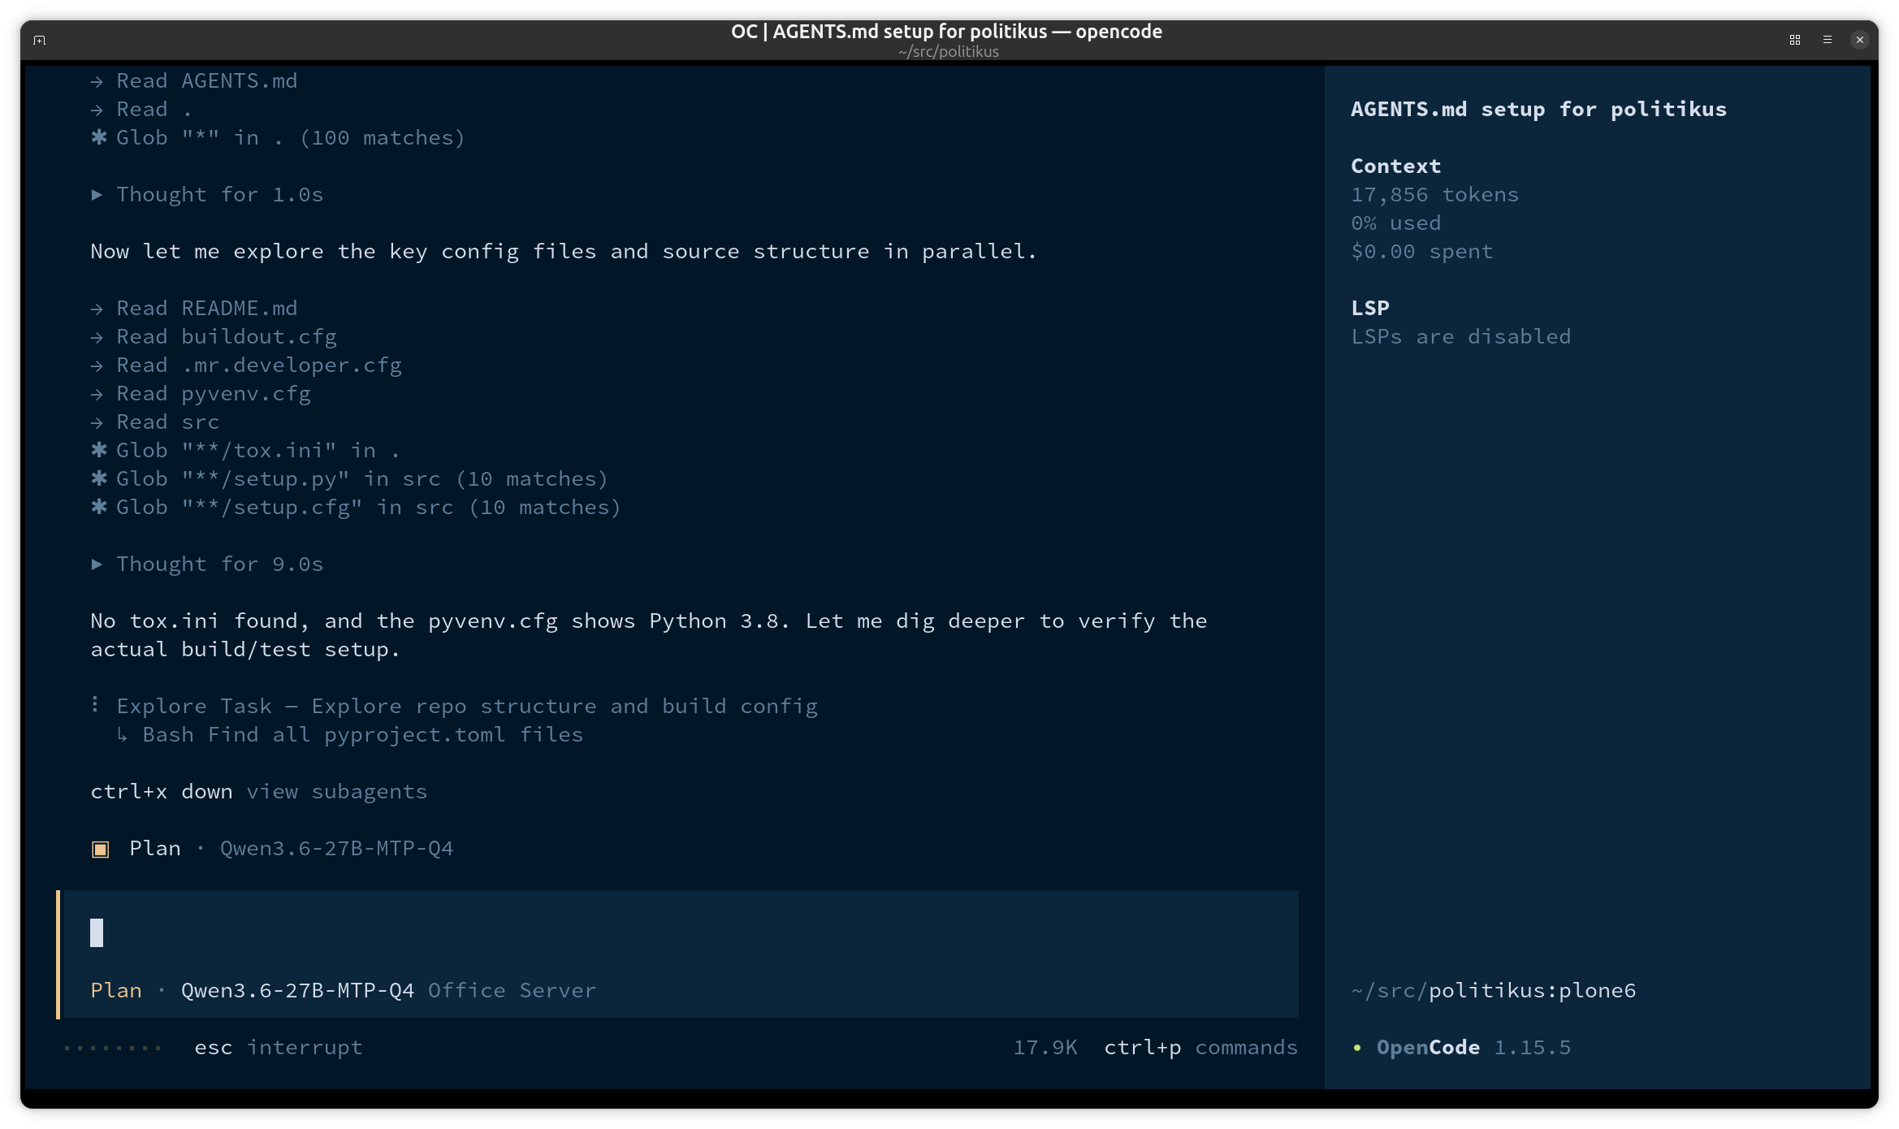Image resolution: width=1899 pixels, height=1129 pixels.
Task: Click the 'Read AGENTS.md' tool line
Action: pos(194,81)
